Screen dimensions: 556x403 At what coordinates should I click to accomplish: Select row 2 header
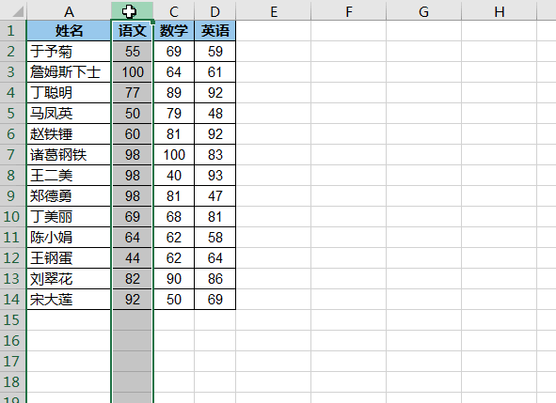coord(13,52)
